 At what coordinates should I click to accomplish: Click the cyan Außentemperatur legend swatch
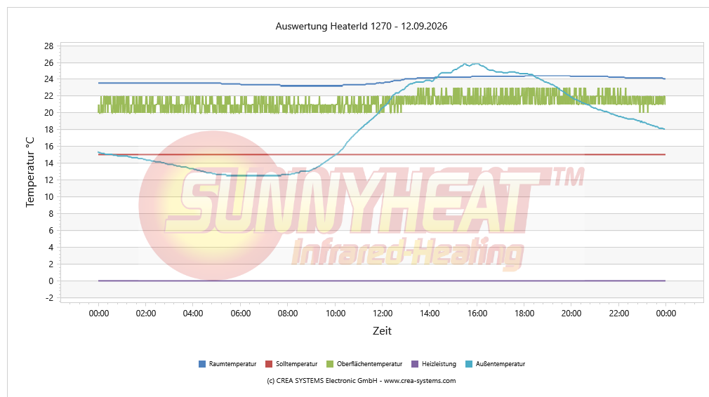[x=469, y=364]
